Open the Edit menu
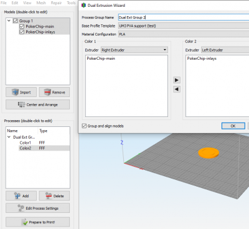This screenshot has height=229, width=249. (x=15, y=3)
